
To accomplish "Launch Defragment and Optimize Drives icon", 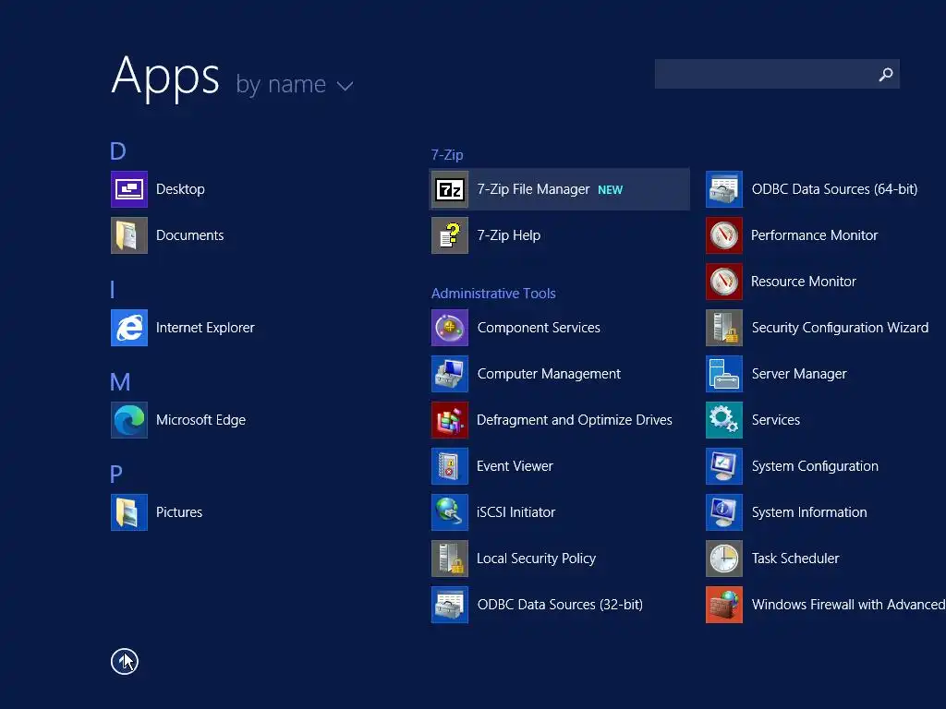I will (450, 420).
